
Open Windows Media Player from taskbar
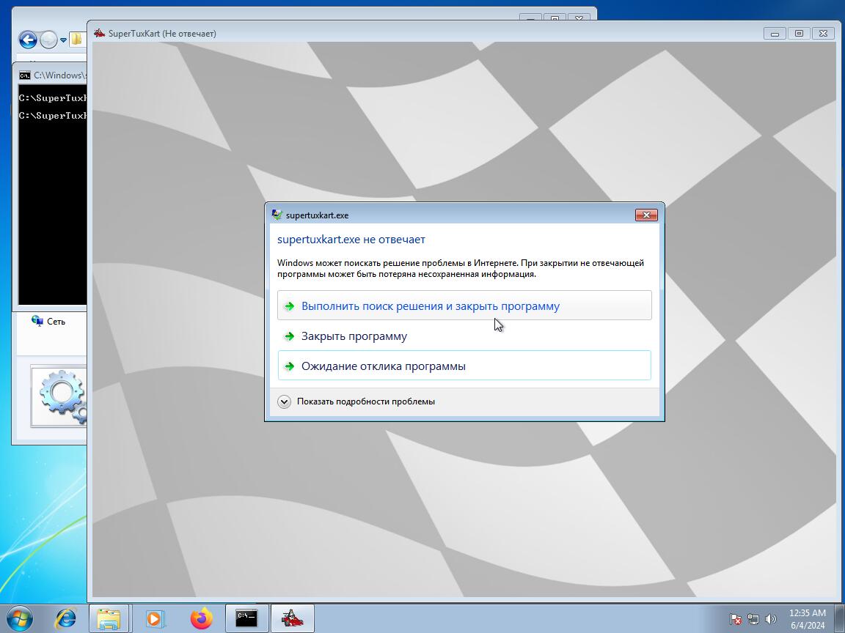click(156, 618)
